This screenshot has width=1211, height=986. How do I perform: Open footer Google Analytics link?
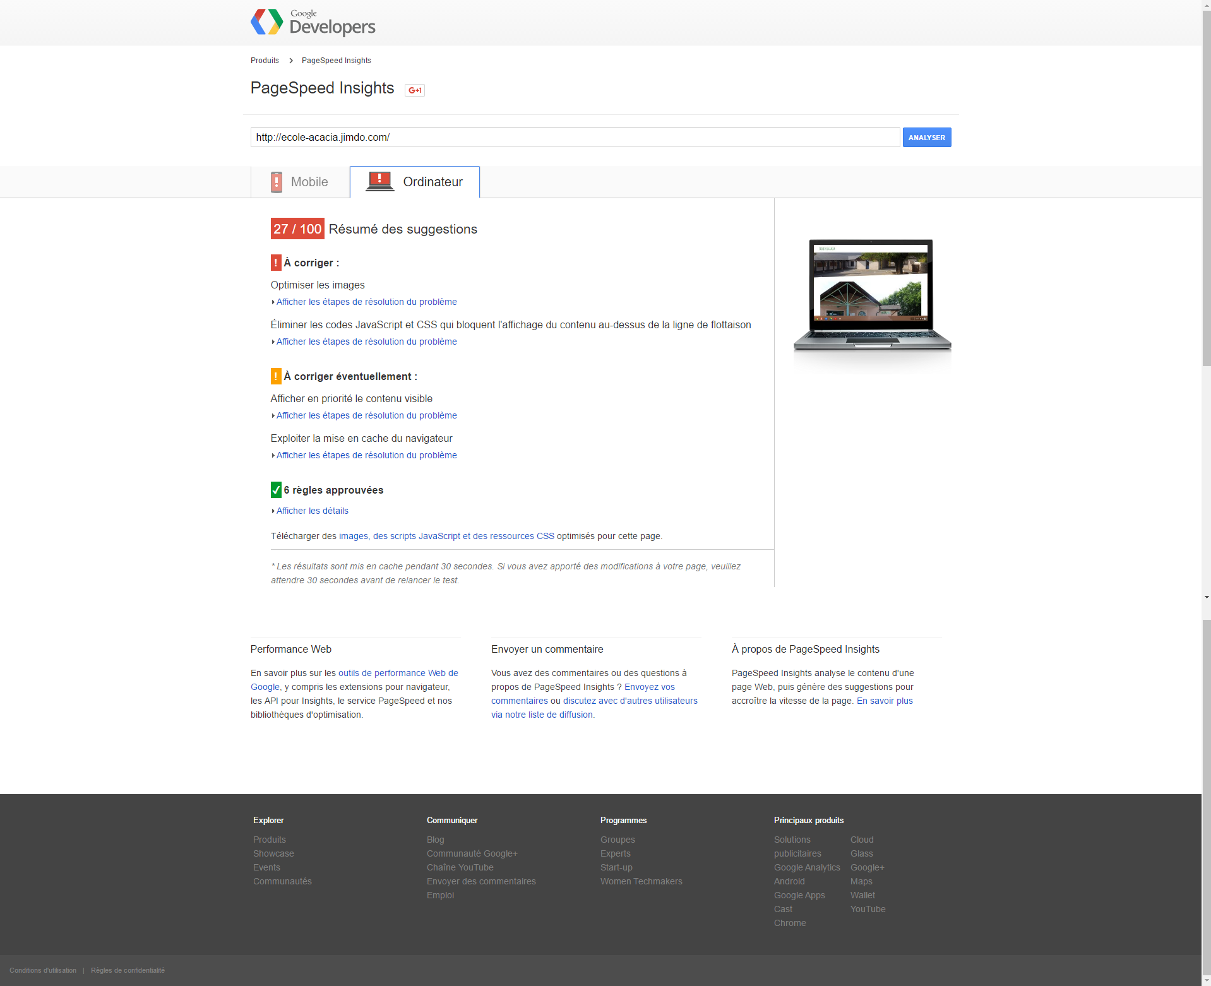[x=807, y=867]
